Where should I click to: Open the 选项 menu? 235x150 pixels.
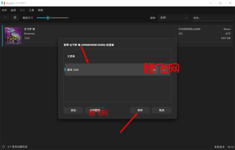13,10
